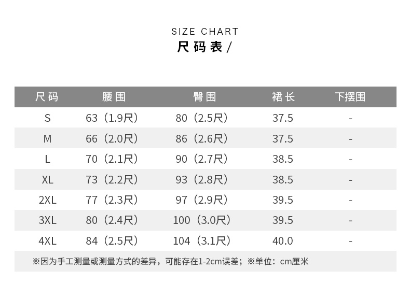
Task: Click the measurement error footnote text
Action: [x=170, y=262]
